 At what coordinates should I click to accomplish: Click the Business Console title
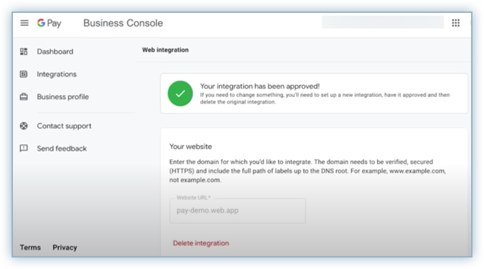[123, 23]
